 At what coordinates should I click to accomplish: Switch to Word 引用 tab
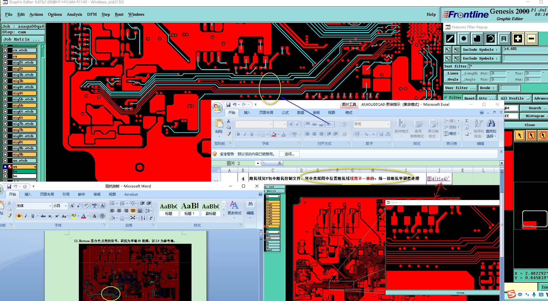click(66, 194)
